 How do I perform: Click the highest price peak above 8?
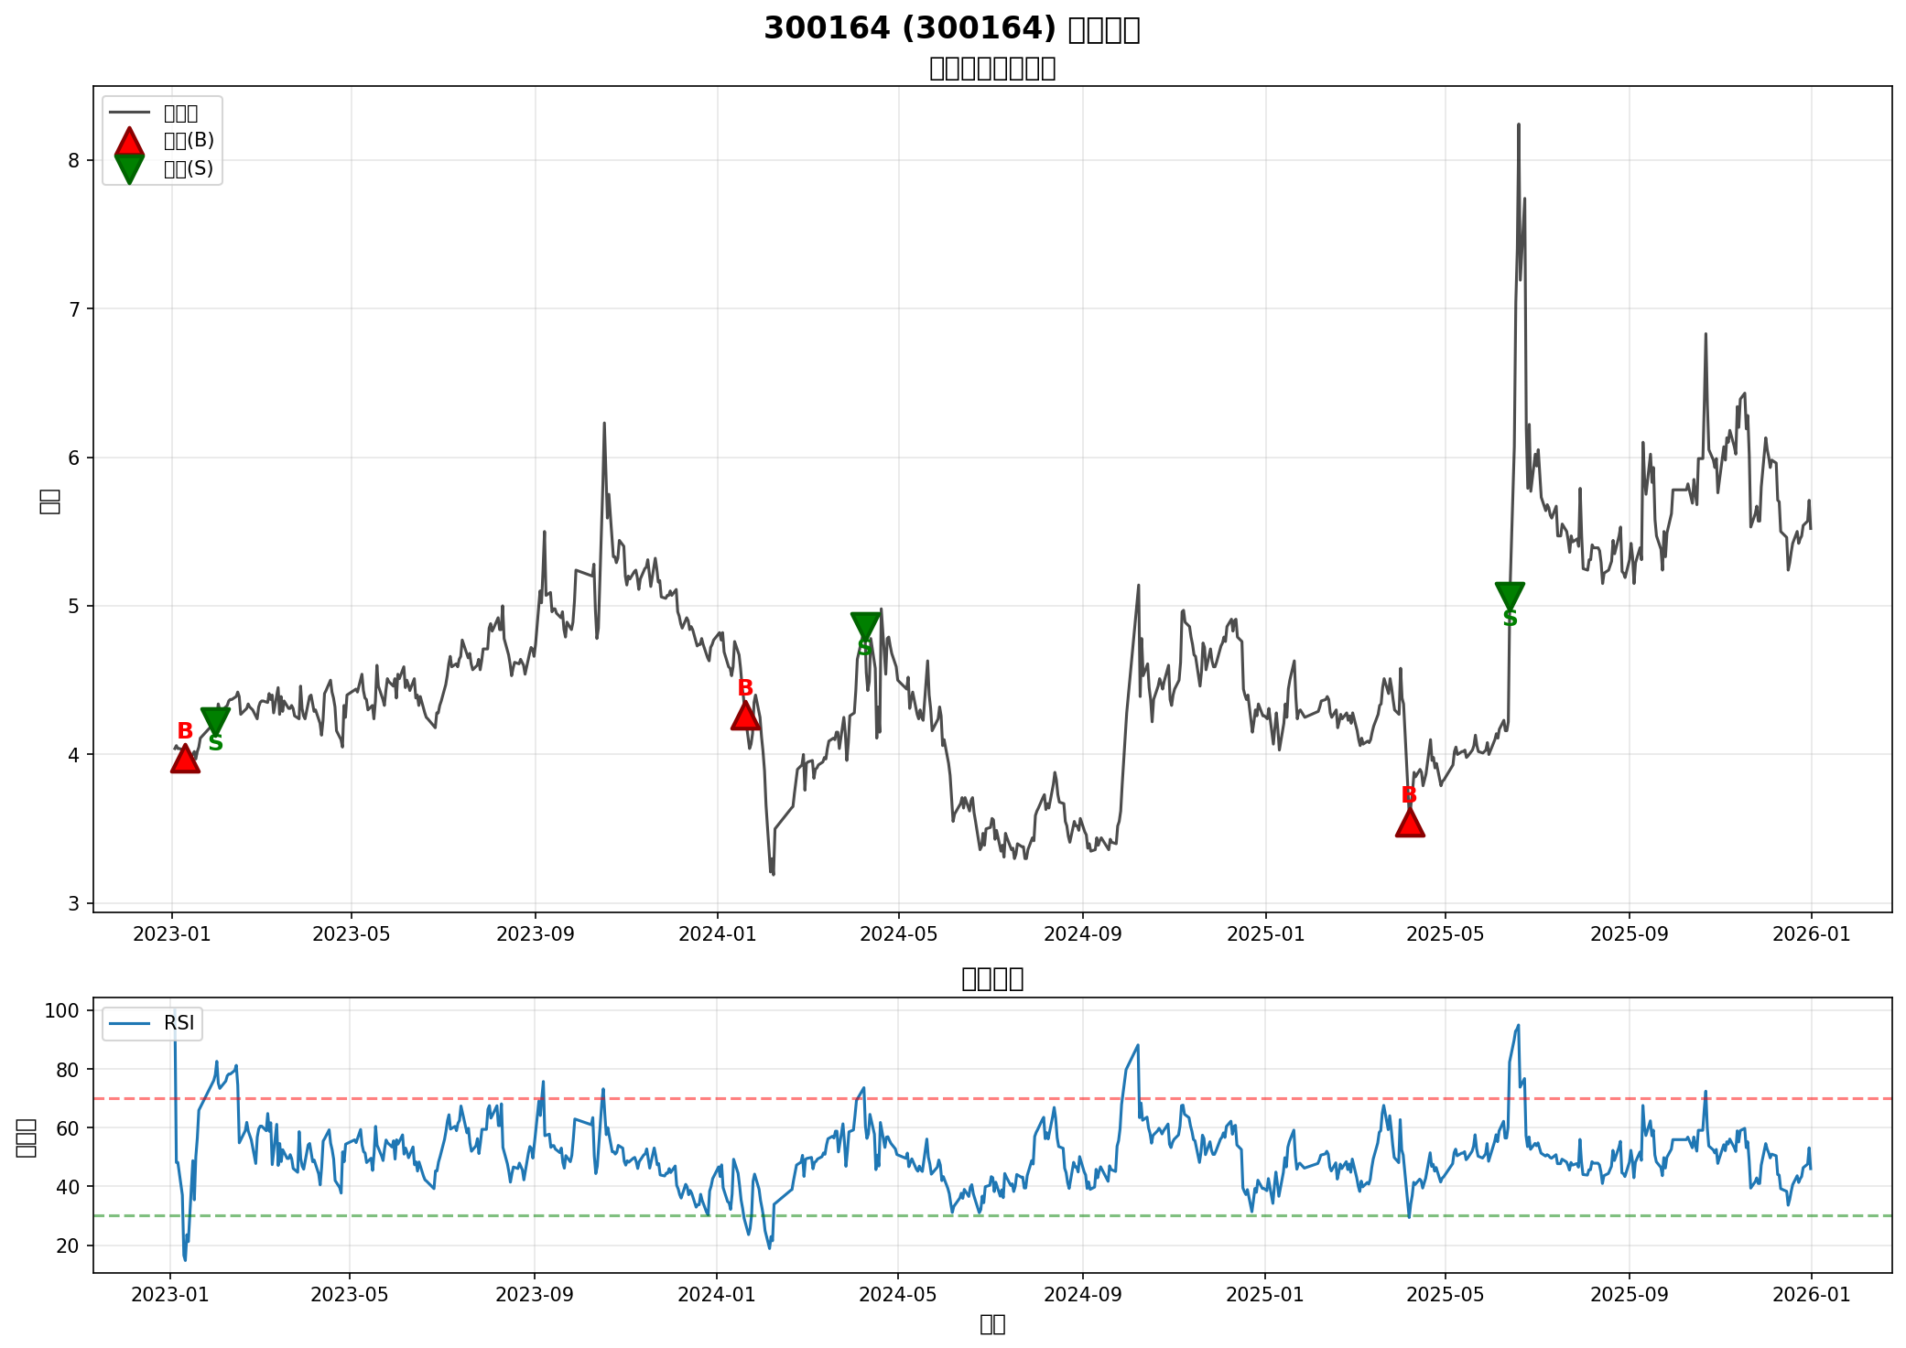(x=1518, y=126)
